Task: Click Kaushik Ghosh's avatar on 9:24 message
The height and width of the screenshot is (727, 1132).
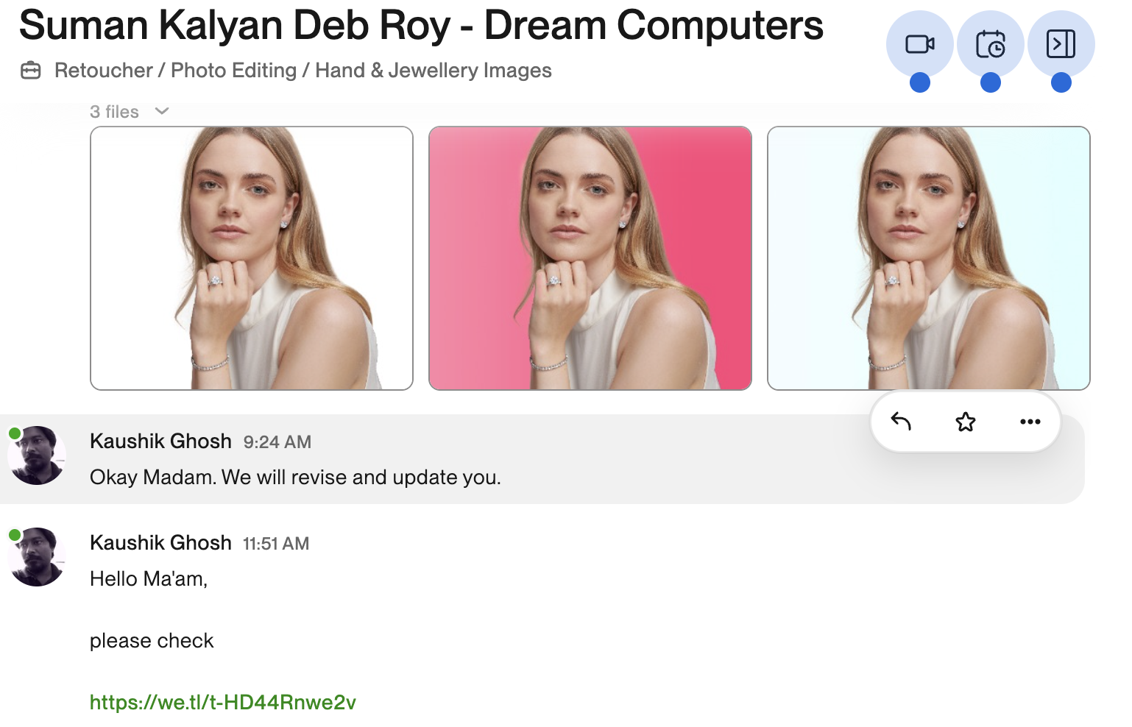Action: (x=37, y=455)
